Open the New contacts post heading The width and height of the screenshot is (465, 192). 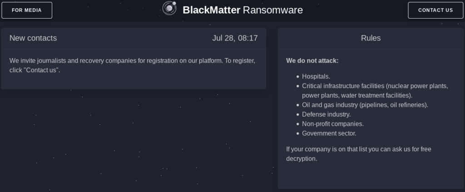coord(33,38)
